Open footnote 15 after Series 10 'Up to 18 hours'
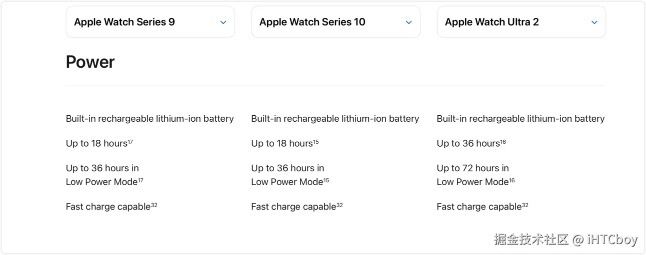 point(316,142)
